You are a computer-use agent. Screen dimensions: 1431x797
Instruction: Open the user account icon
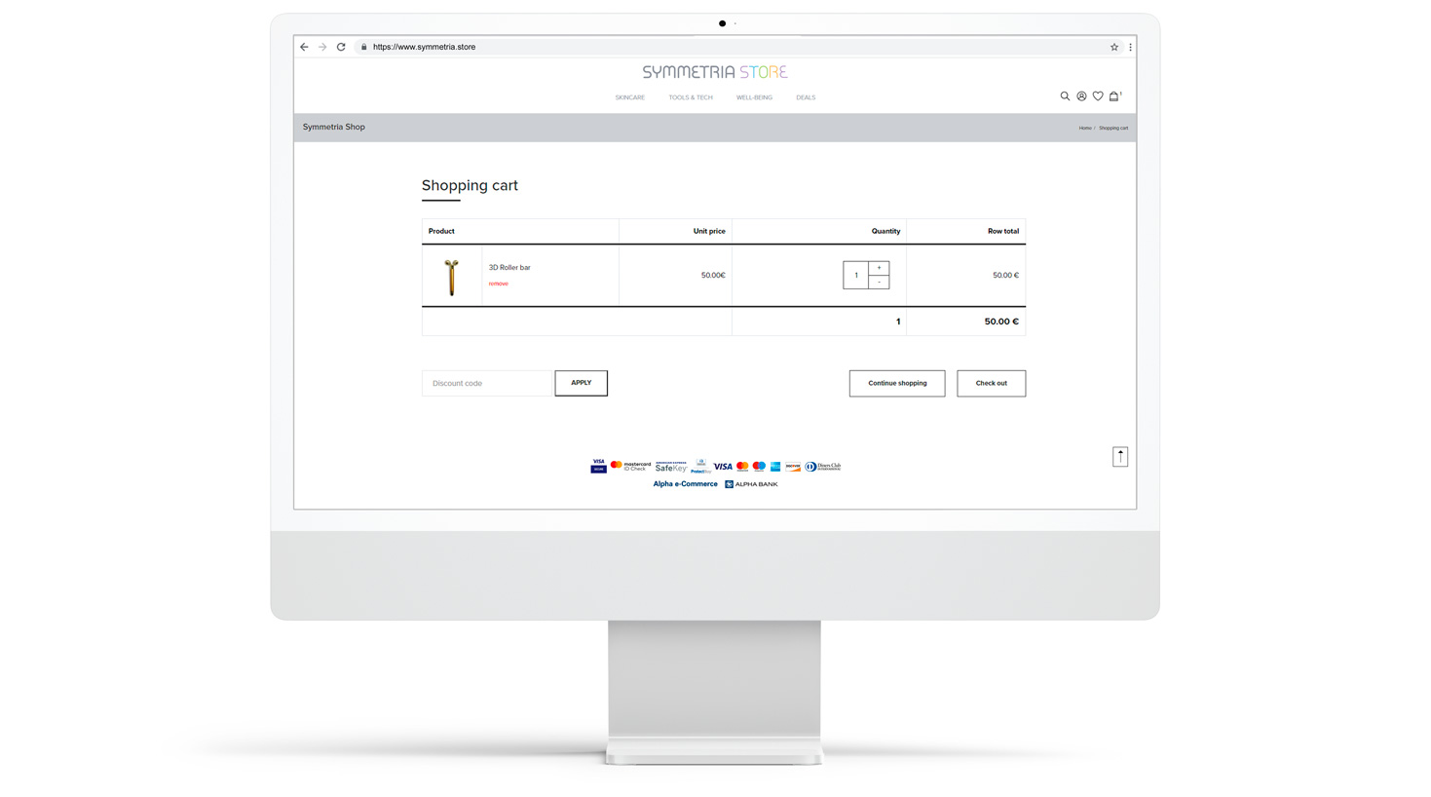point(1081,96)
